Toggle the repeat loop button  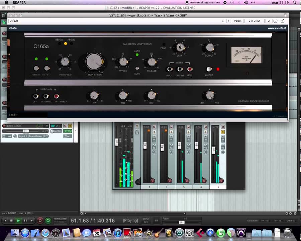[48, 221]
